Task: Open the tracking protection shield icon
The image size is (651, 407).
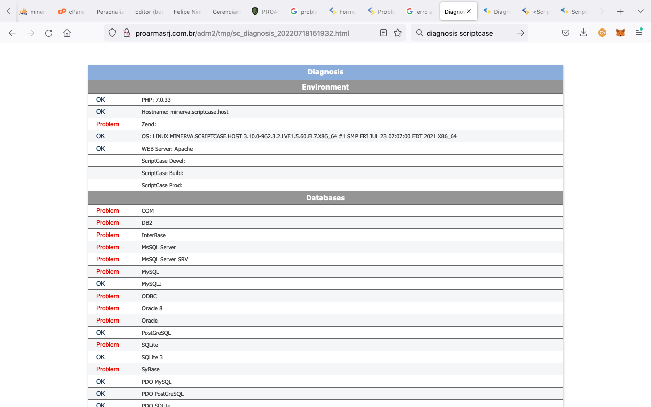Action: point(113,33)
